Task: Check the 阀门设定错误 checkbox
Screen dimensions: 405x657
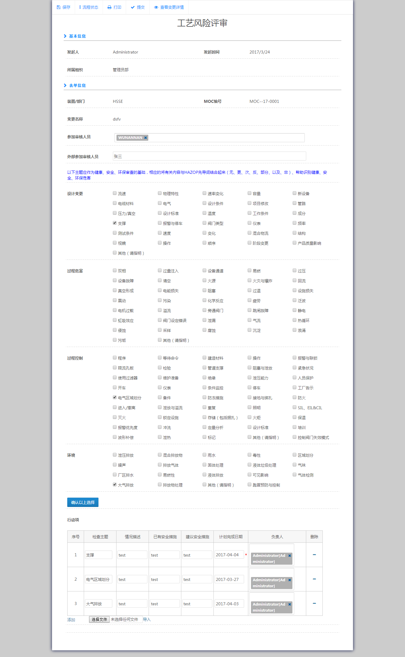Action: 160,320
